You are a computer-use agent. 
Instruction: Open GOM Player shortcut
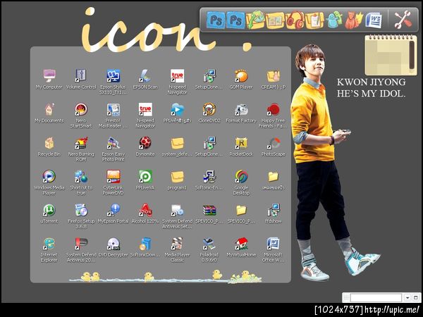[x=241, y=79]
